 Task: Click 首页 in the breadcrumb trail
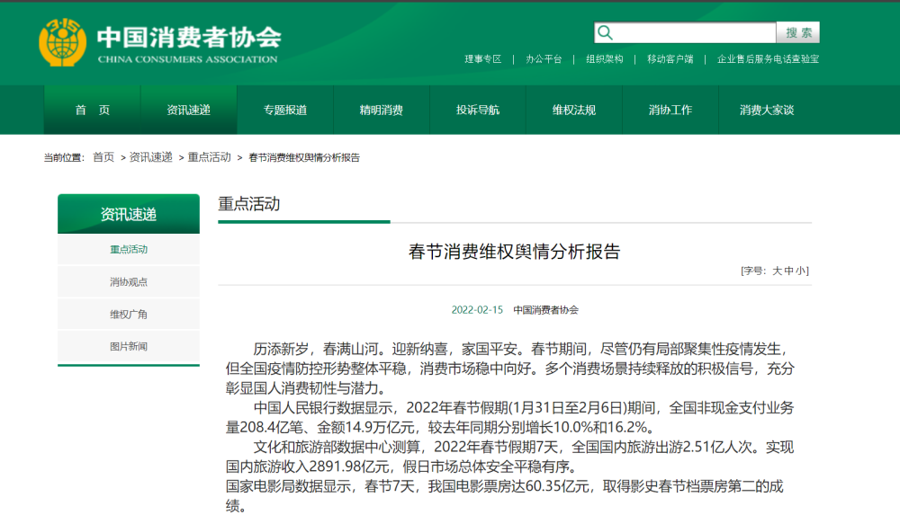(103, 157)
